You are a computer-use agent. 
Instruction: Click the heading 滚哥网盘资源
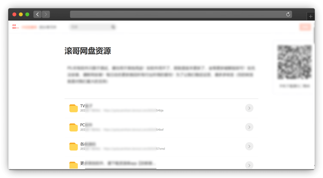[88, 51]
